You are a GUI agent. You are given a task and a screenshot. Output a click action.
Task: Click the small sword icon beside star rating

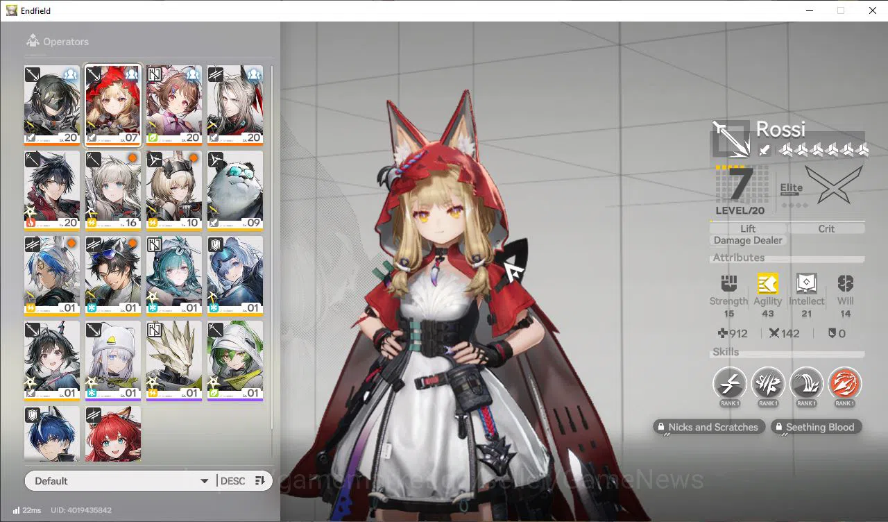764,149
